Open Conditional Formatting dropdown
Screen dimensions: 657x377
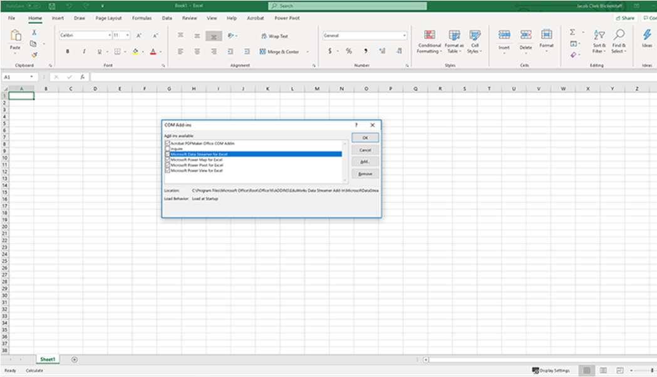(x=429, y=42)
